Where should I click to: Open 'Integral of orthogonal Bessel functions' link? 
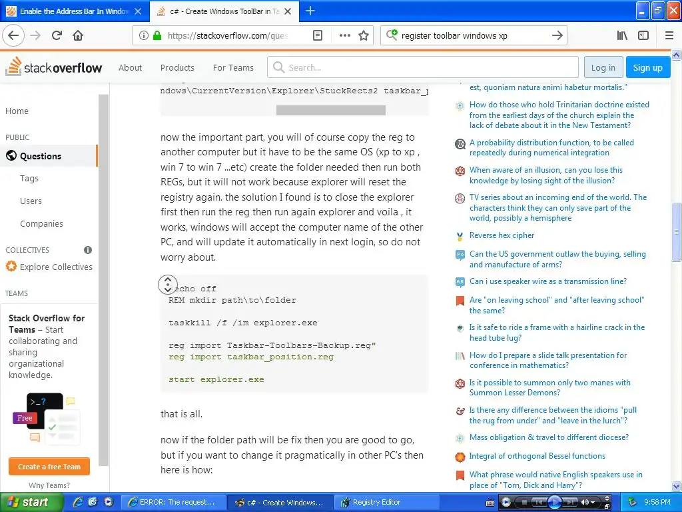(x=537, y=456)
